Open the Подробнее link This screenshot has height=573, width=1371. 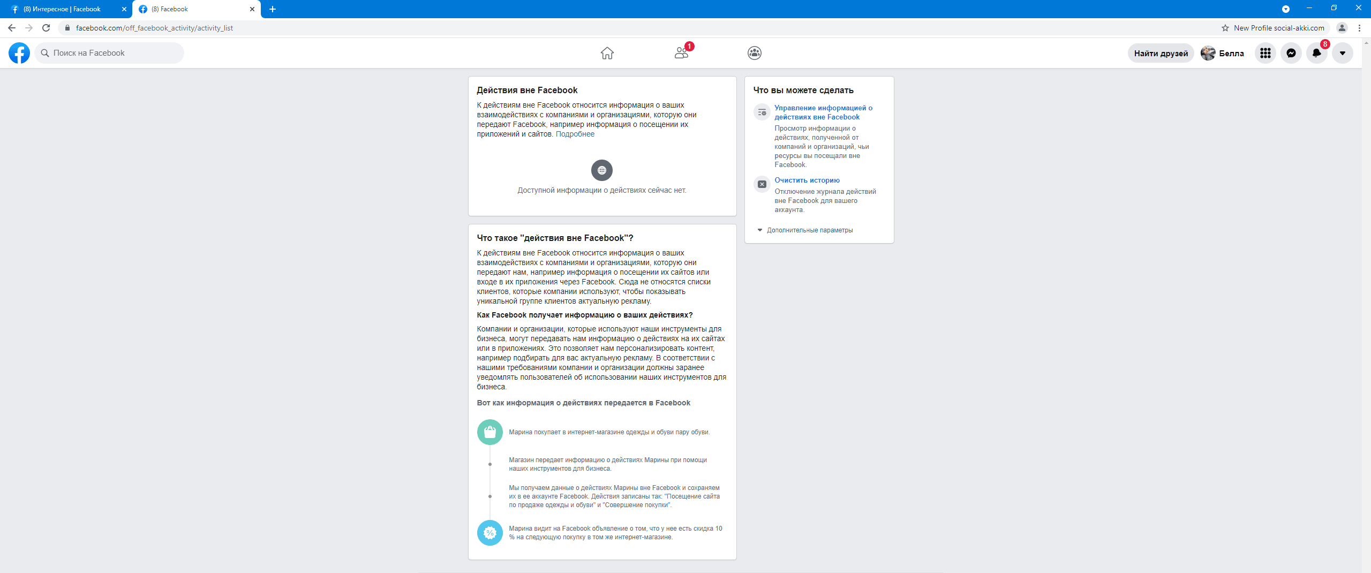point(575,134)
